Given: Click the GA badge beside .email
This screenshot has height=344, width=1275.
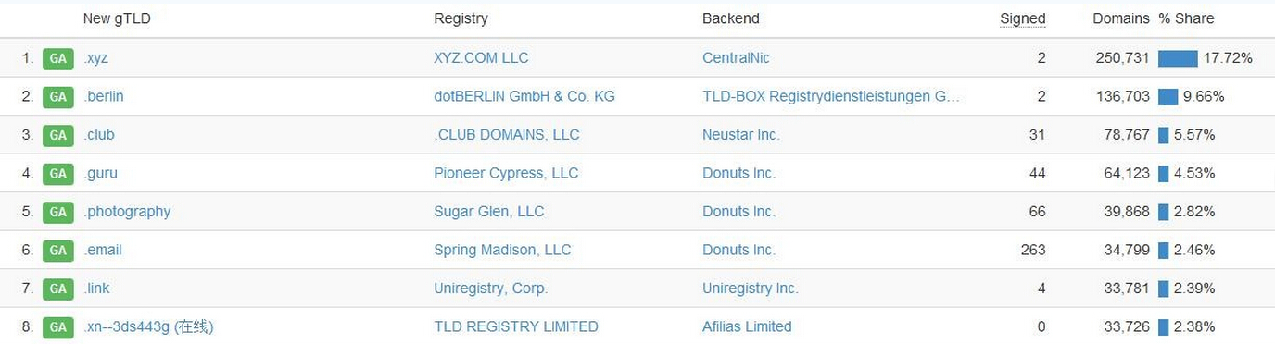Looking at the screenshot, I should [58, 251].
